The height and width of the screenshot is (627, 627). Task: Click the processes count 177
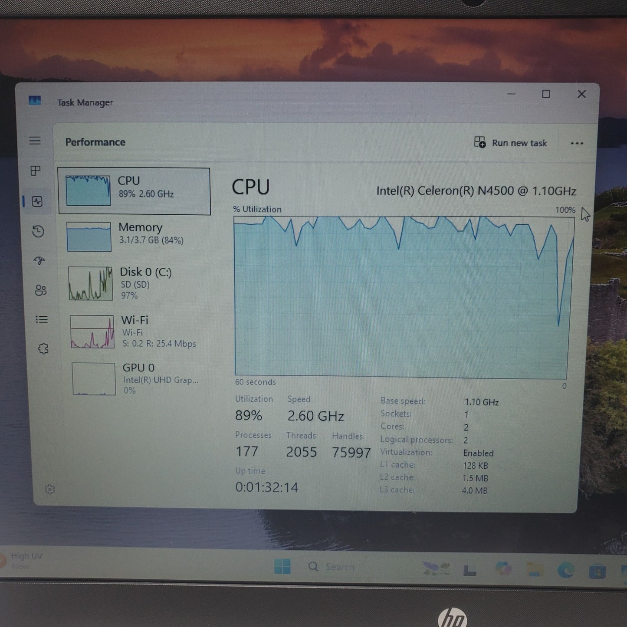pyautogui.click(x=247, y=452)
